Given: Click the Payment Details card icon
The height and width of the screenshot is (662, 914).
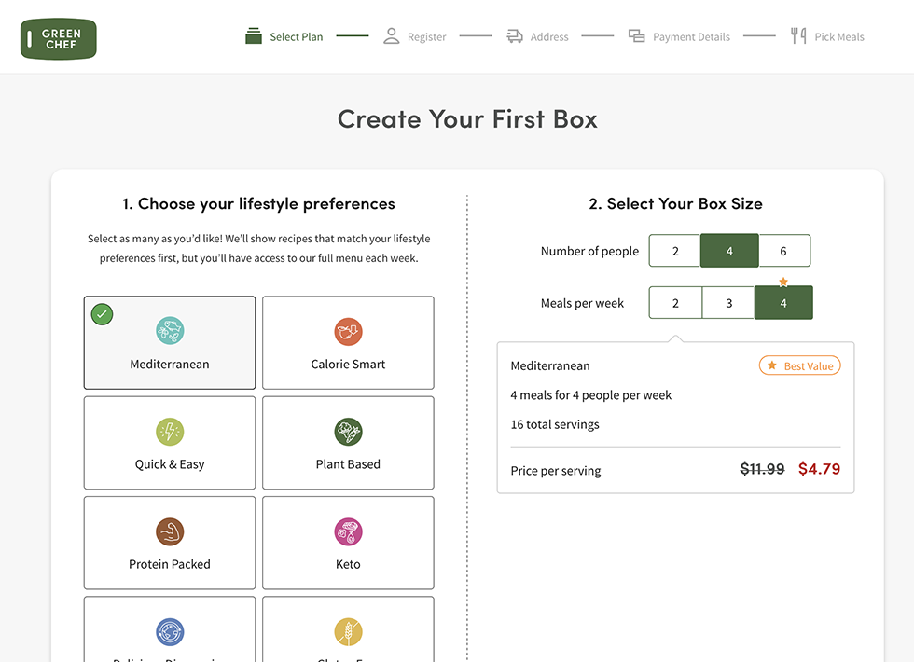Looking at the screenshot, I should click(x=636, y=36).
